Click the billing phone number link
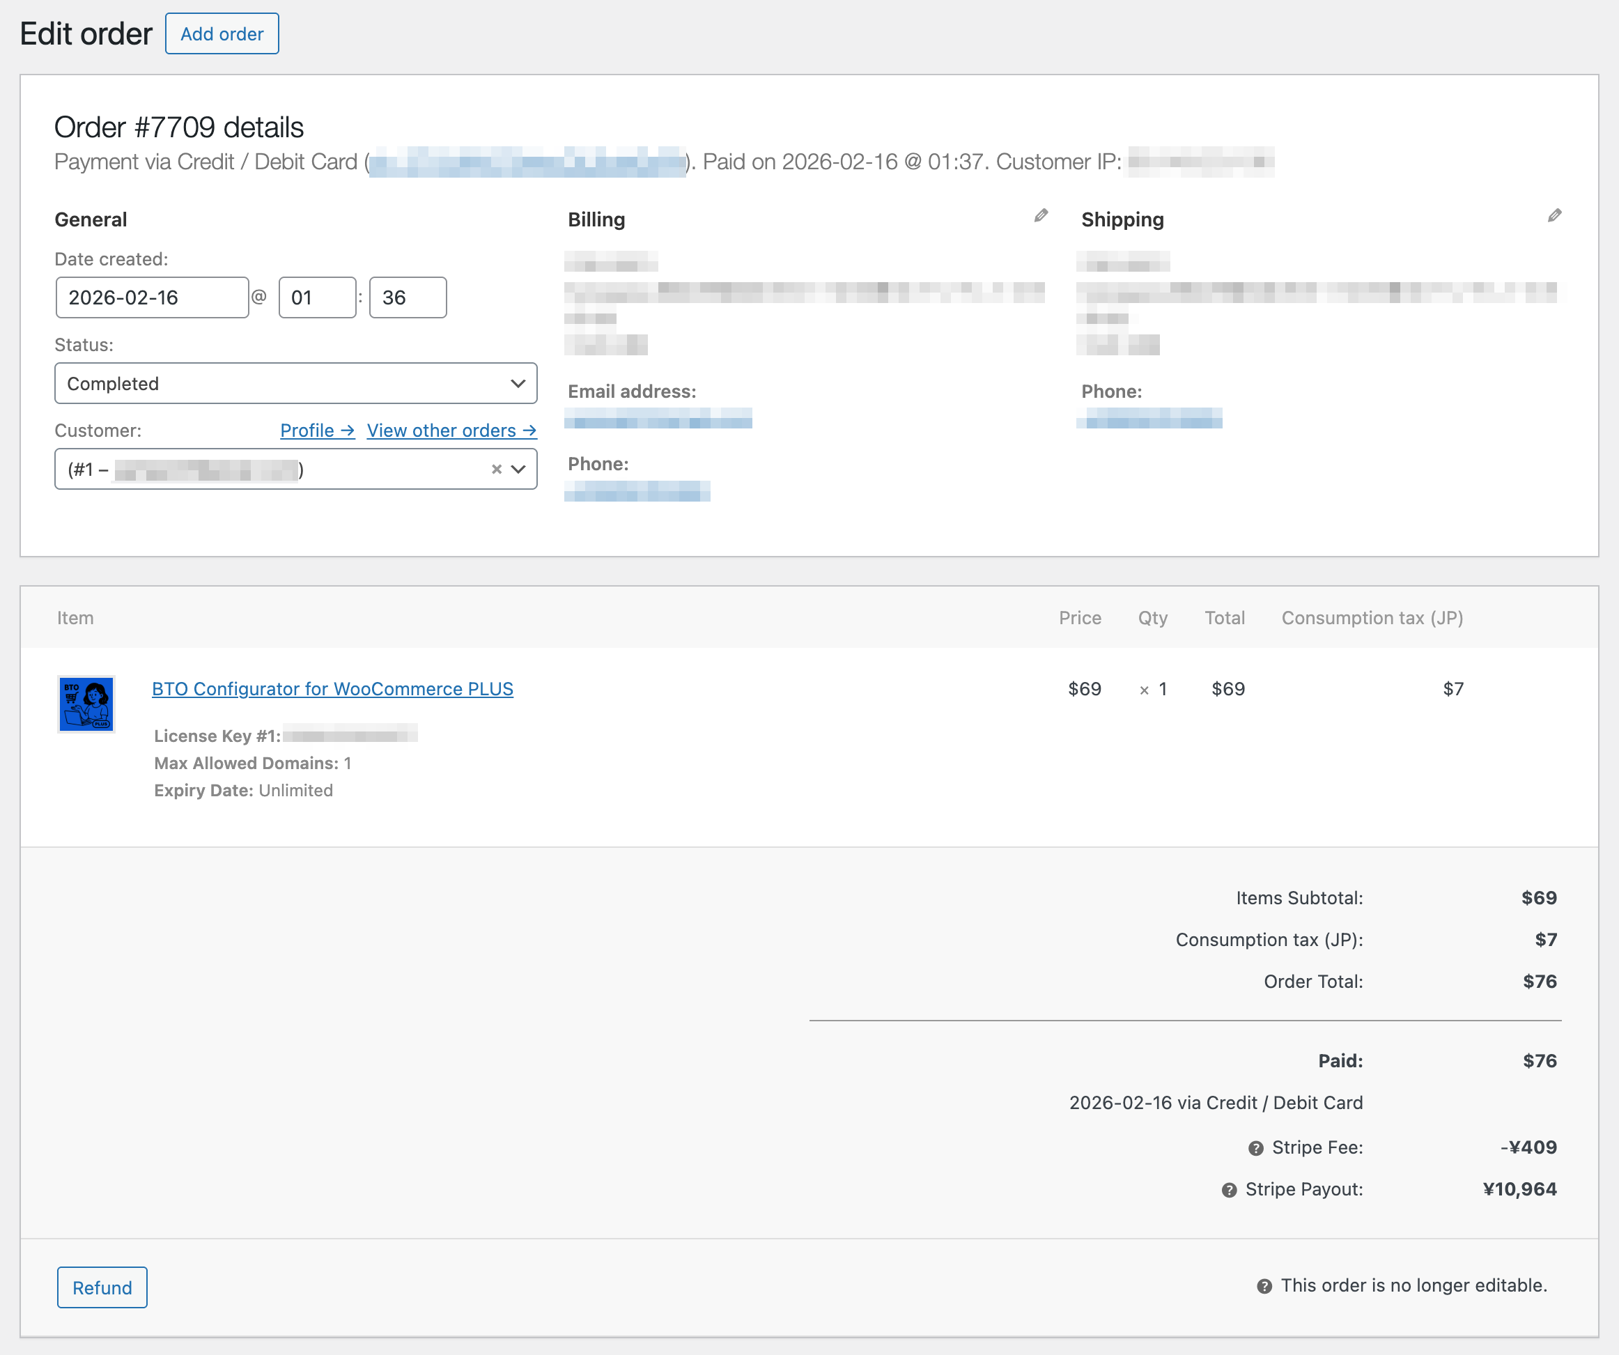 click(x=637, y=491)
